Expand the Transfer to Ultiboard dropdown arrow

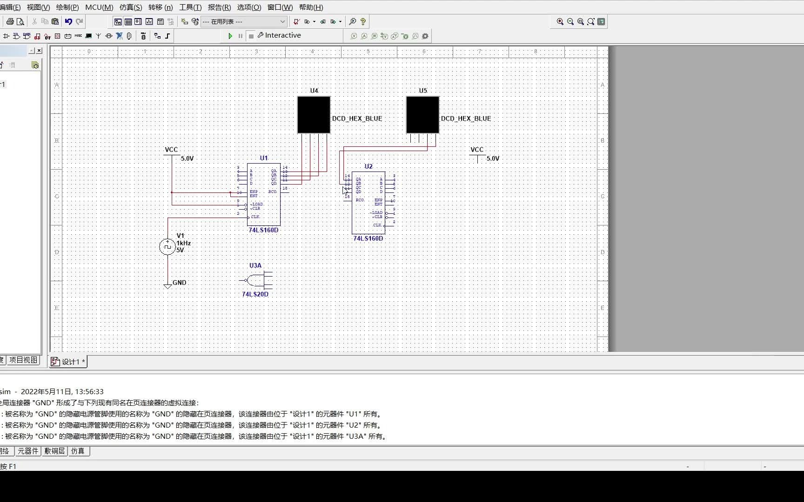(314, 21)
